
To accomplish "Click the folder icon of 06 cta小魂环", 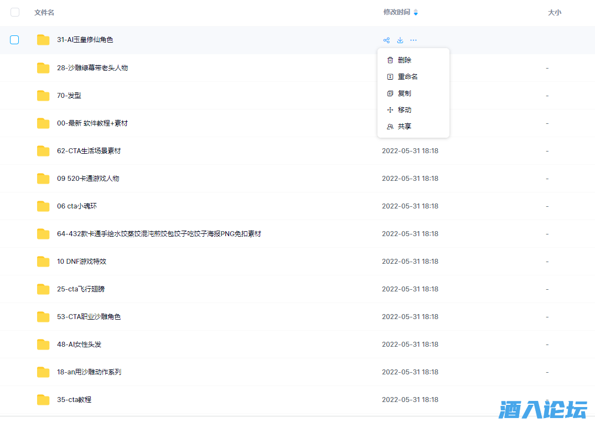I will pos(43,206).
